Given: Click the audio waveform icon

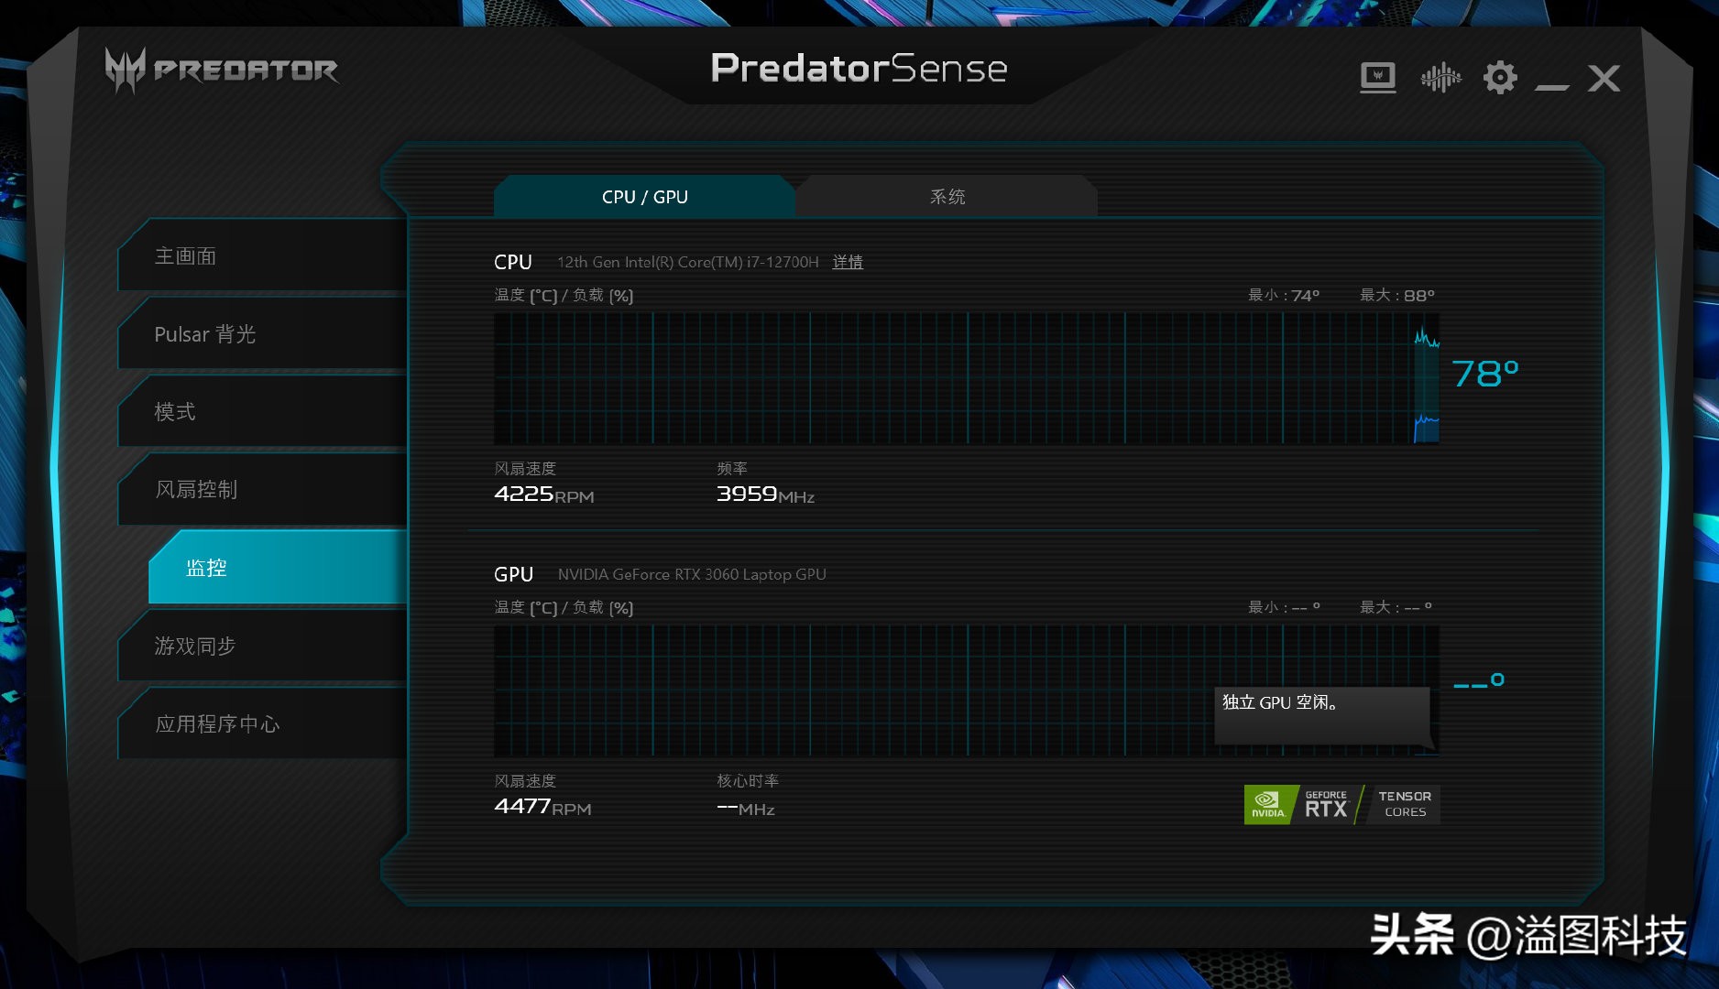Looking at the screenshot, I should pyautogui.click(x=1440, y=78).
